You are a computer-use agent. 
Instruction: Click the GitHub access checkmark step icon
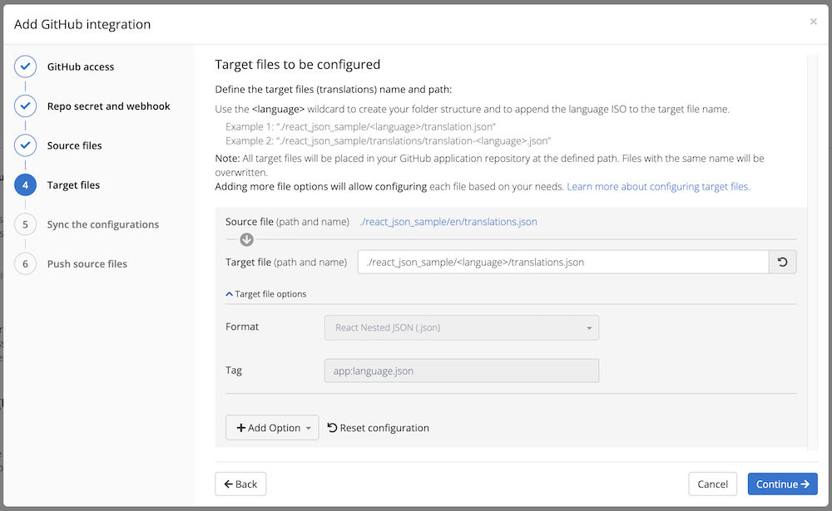tap(26, 67)
